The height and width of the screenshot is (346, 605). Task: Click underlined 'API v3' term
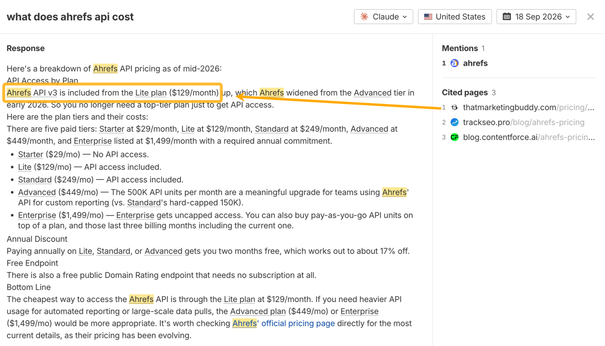pyautogui.click(x=45, y=93)
